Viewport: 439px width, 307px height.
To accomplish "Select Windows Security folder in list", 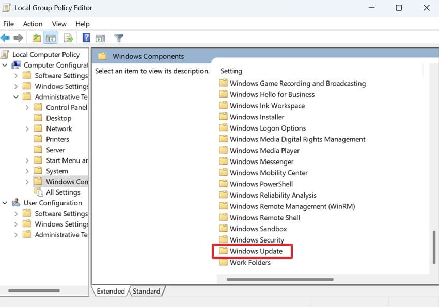I will [x=257, y=240].
